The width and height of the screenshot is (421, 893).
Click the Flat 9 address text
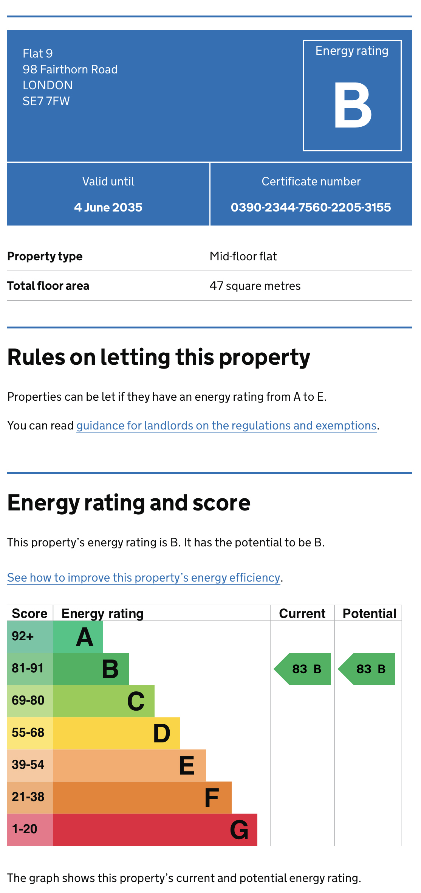click(38, 54)
